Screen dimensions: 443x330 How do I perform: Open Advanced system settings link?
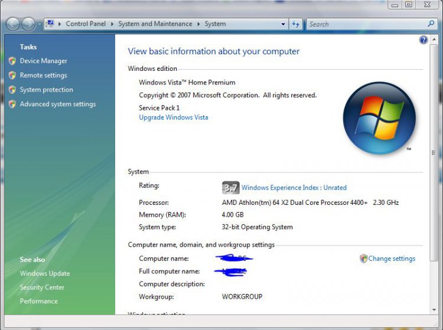pyautogui.click(x=58, y=104)
